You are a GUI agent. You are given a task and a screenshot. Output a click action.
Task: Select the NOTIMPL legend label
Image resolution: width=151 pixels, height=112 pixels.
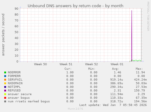pyautogui.click(x=14, y=87)
